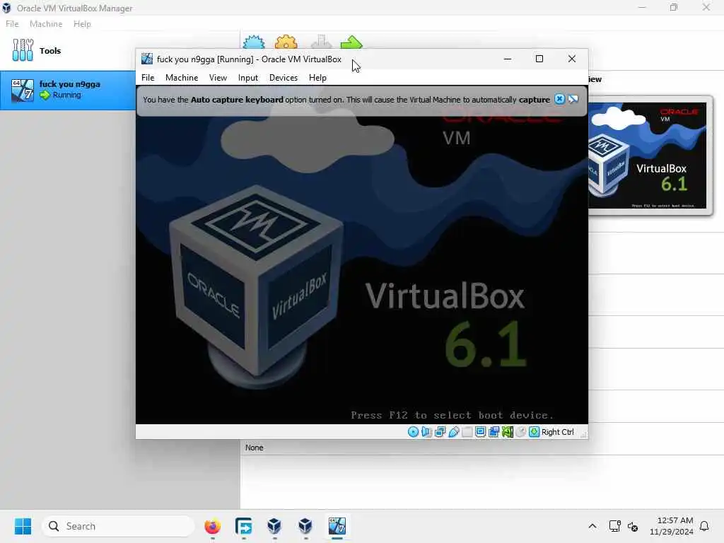Minimize the running VM window

pyautogui.click(x=508, y=59)
